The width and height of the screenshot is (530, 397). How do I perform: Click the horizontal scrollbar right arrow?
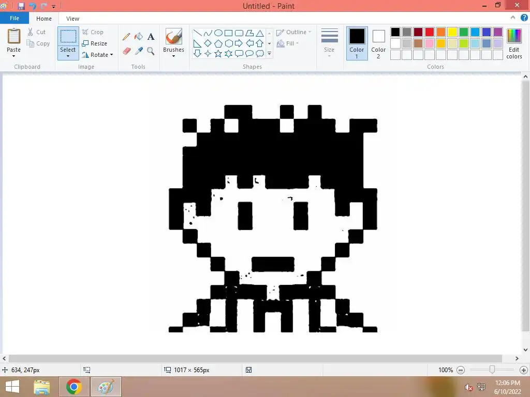(x=517, y=359)
